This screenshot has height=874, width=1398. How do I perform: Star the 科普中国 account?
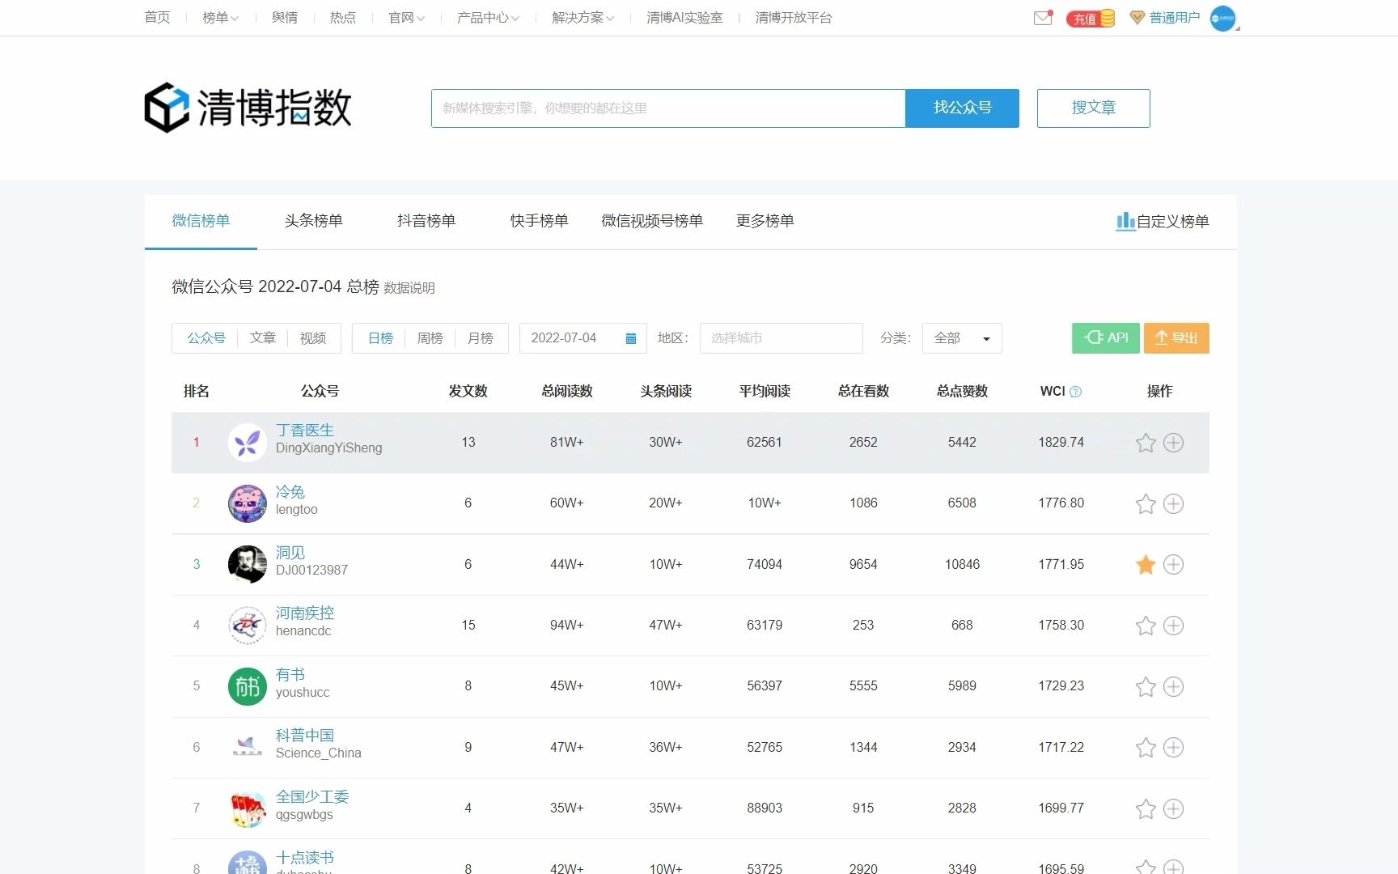[1146, 748]
